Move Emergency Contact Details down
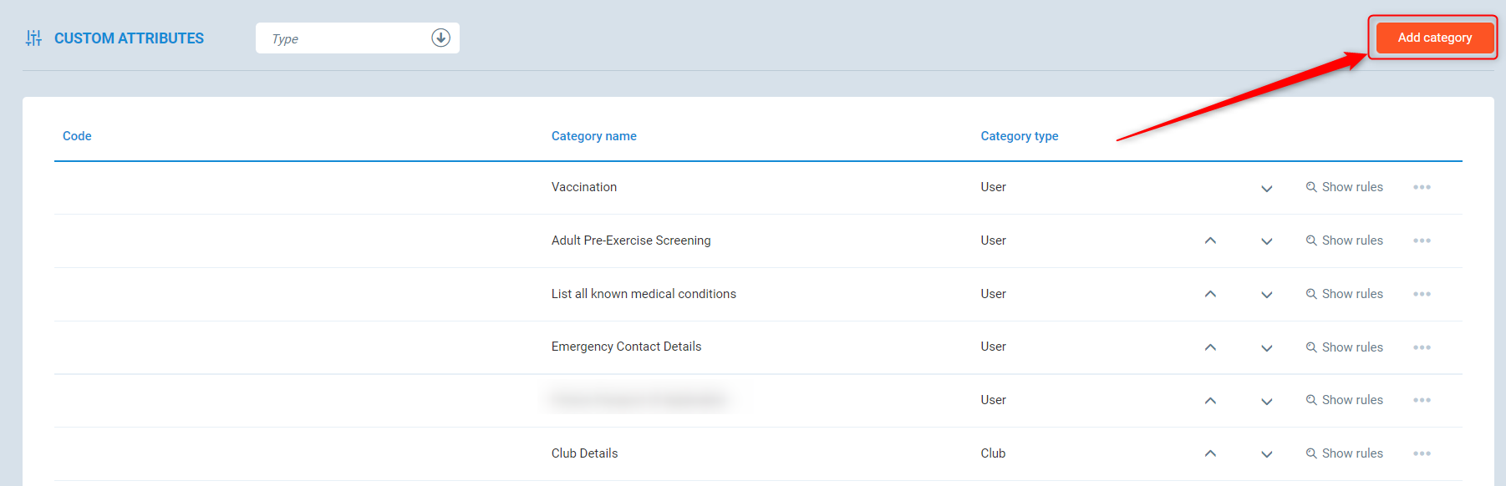Viewport: 1506px width, 486px height. click(1266, 348)
